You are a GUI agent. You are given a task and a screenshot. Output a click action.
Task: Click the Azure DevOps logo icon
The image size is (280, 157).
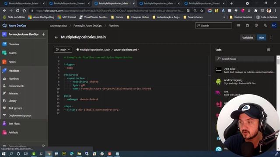(x=4, y=25)
